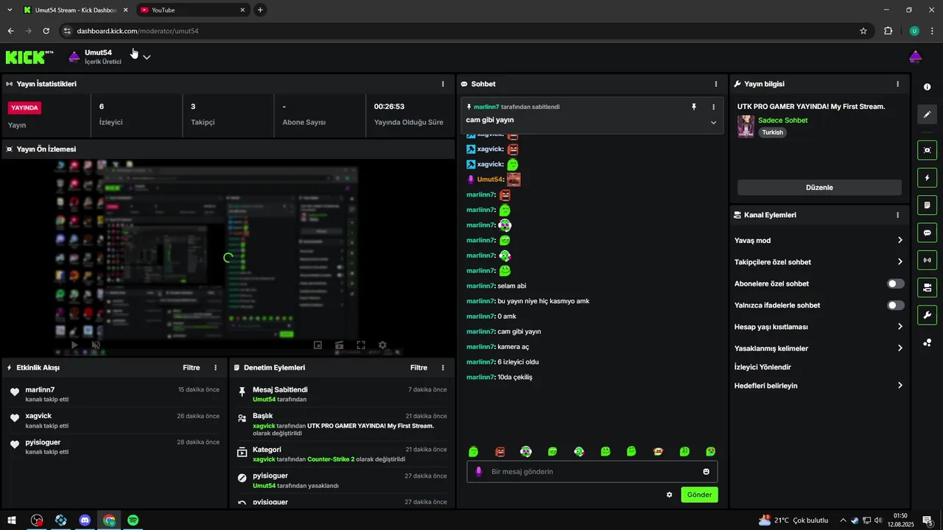Switch to the YouTube browser tab
The image size is (943, 530).
pos(192,10)
